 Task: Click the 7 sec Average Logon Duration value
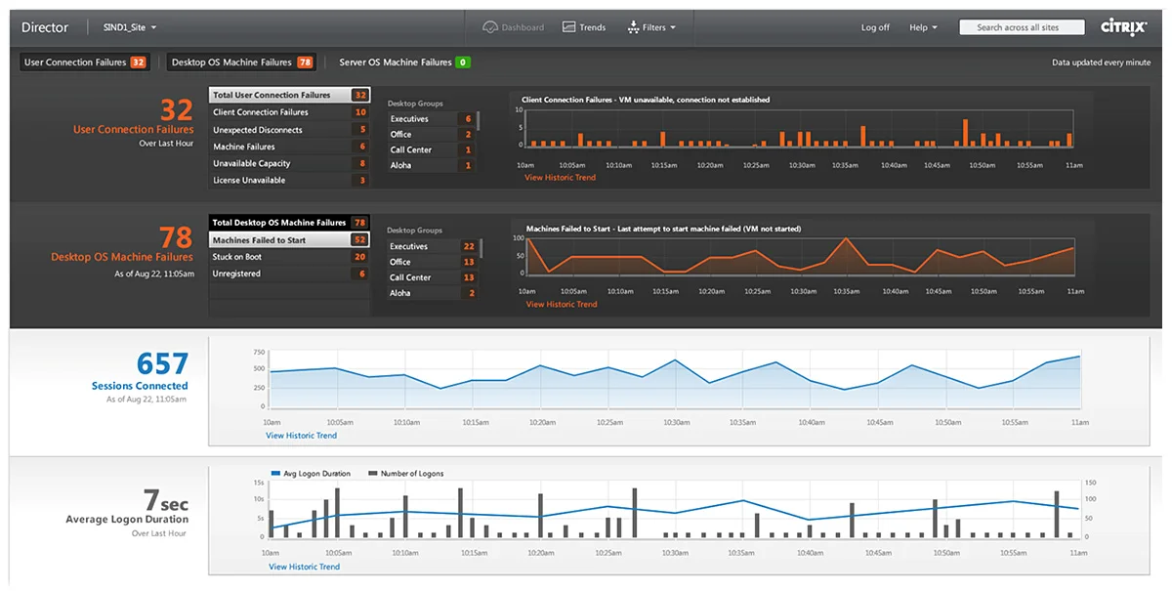166,501
